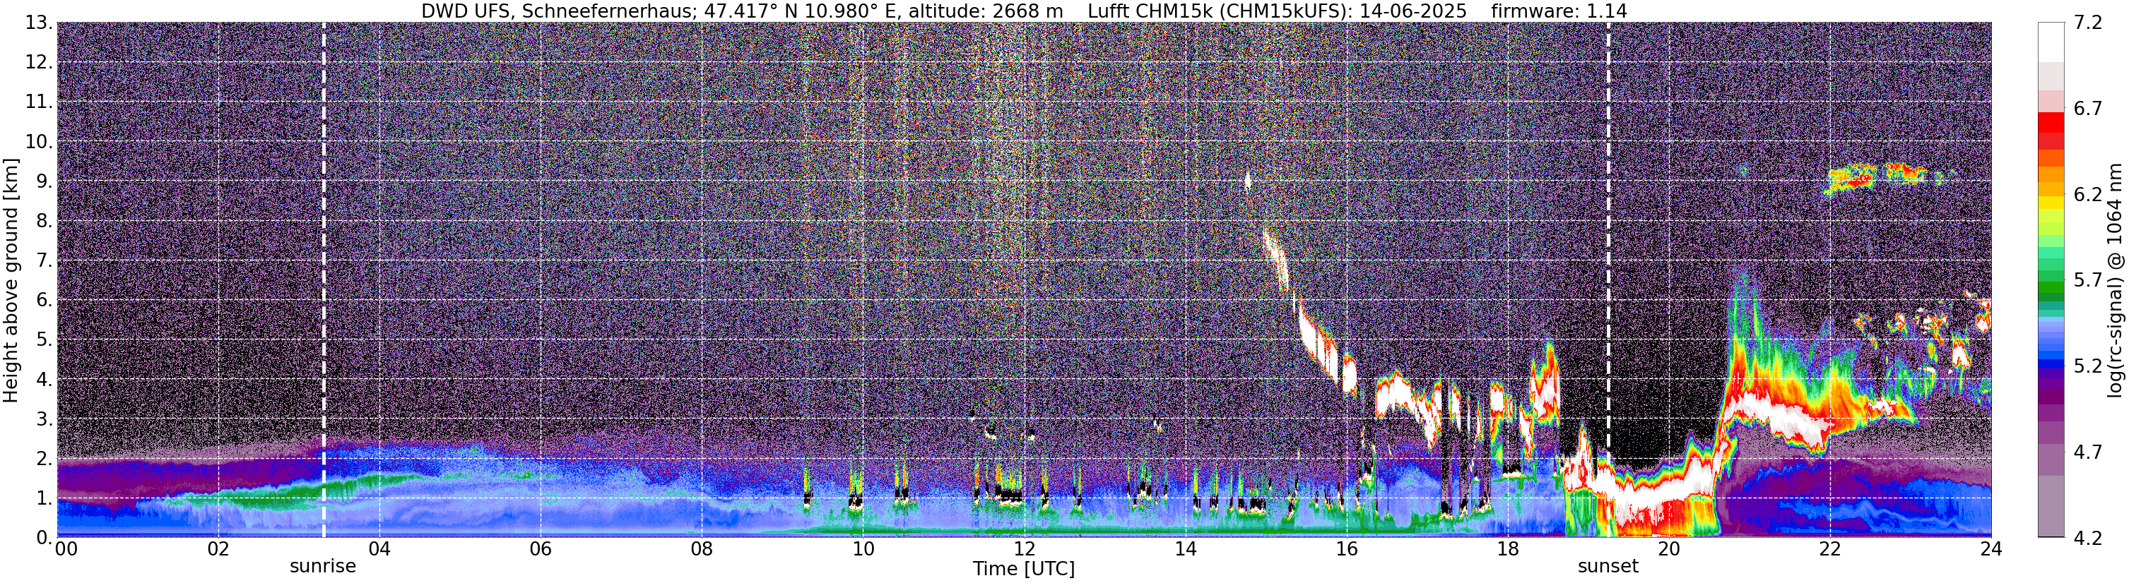Screen dimensions: 2129x583
Task: Click the "Height above ground [km]" axis label
Action: (11, 280)
